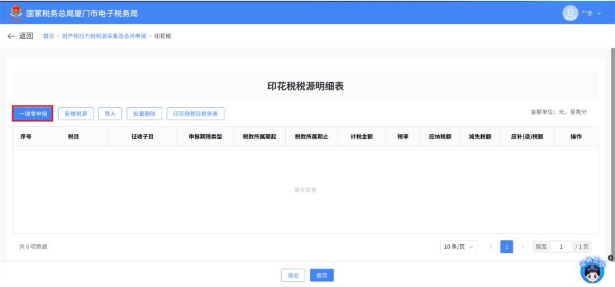Open 财产和行为税税源采集及合并申报 breadcrumb link
Screen dimensions: 615x287
pyautogui.click(x=104, y=36)
